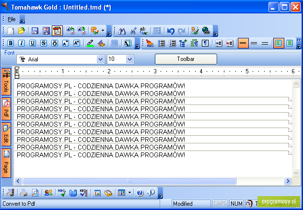Click the document checklist icon with green checkmark
303x210 pixels.
pyautogui.click(x=195, y=31)
